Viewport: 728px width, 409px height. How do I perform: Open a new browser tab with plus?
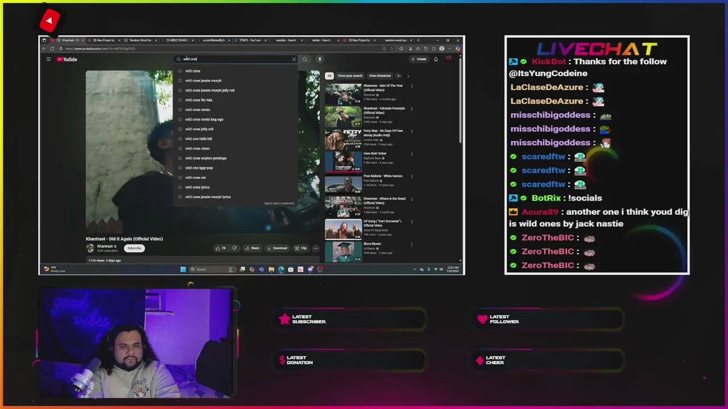click(x=418, y=40)
